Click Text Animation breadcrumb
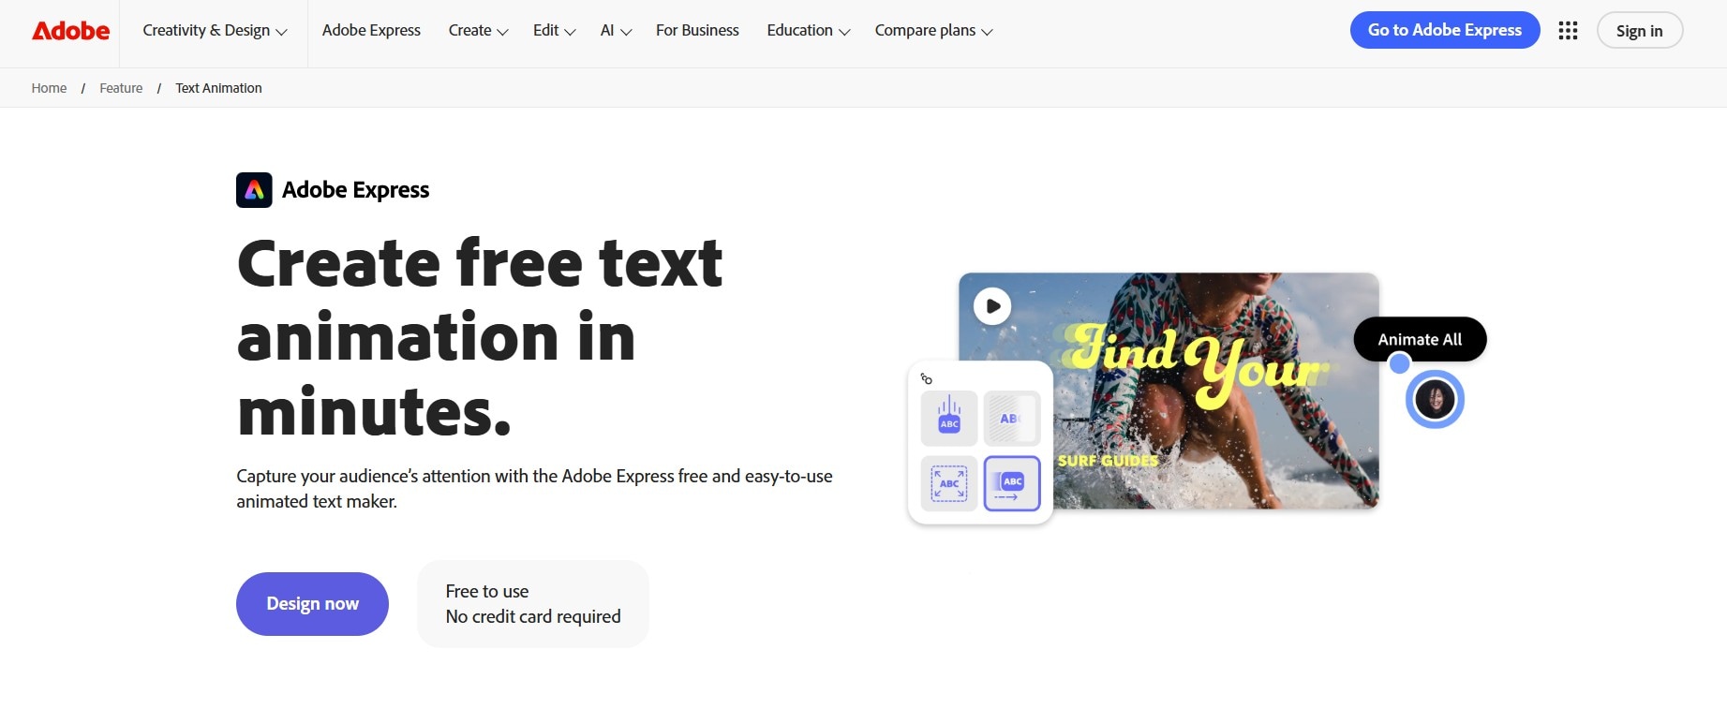Image resolution: width=1727 pixels, height=723 pixels. [x=218, y=88]
